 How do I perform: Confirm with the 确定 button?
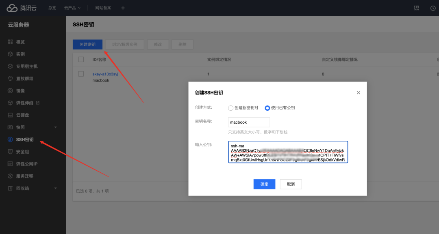[264, 184]
